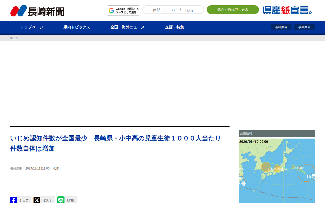Click the LINE text label
This screenshot has height=203, width=325.
(71, 200)
